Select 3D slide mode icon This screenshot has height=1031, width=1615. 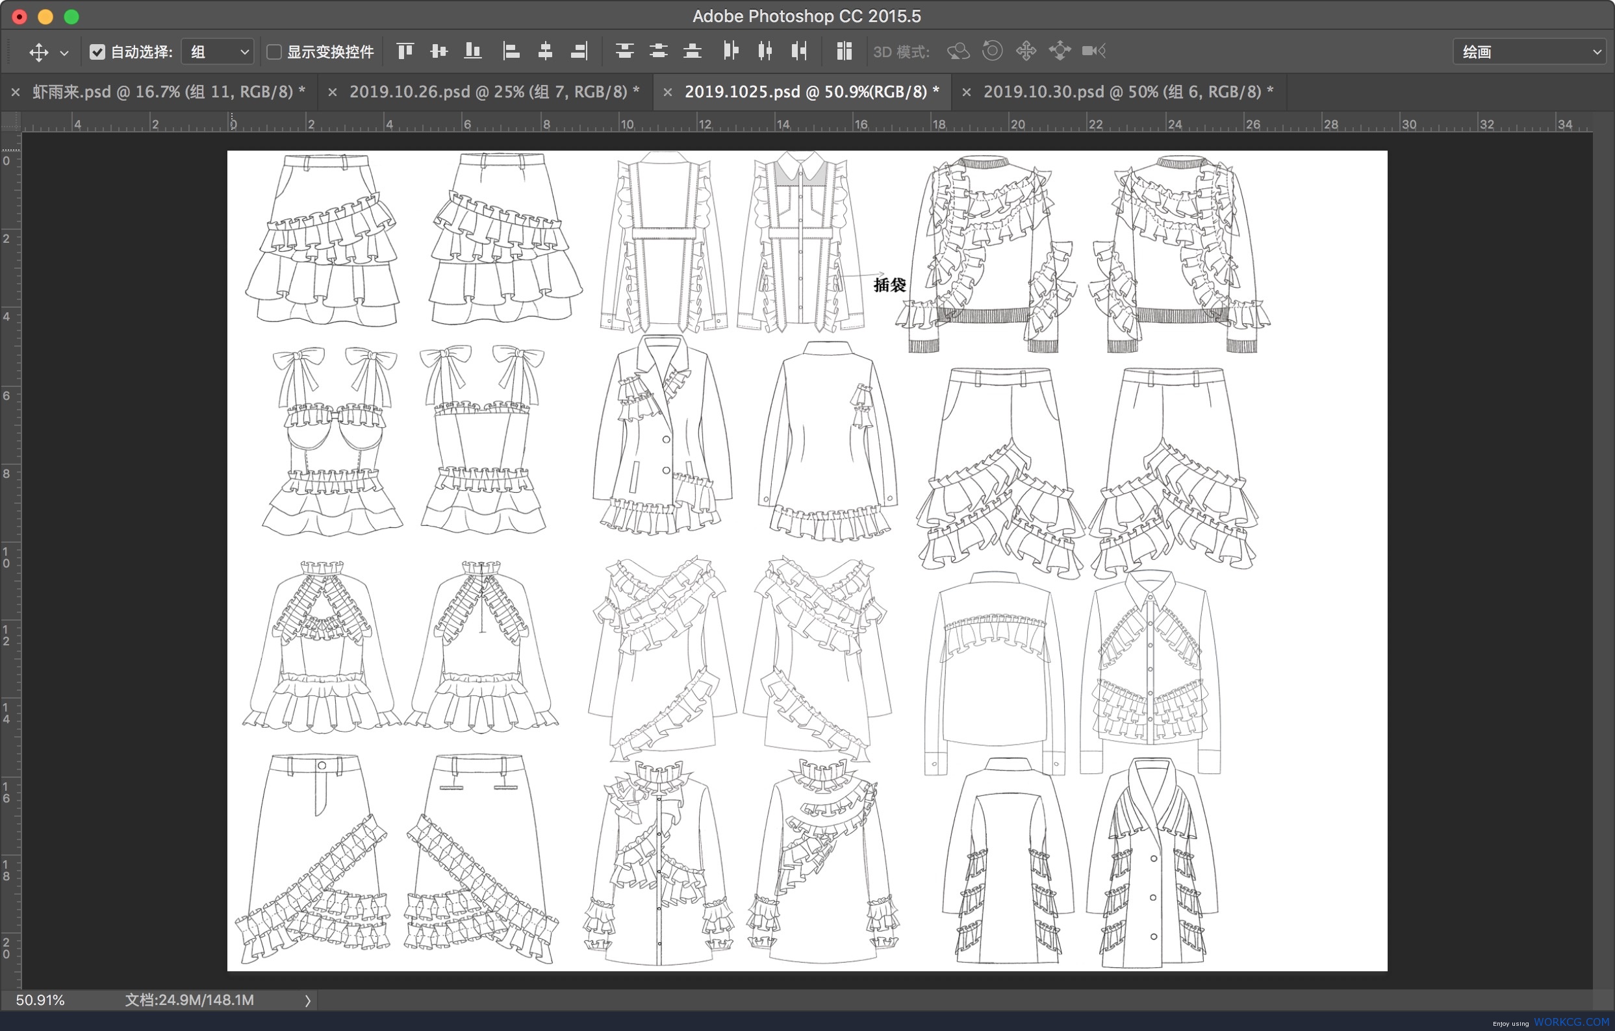pos(1060,51)
